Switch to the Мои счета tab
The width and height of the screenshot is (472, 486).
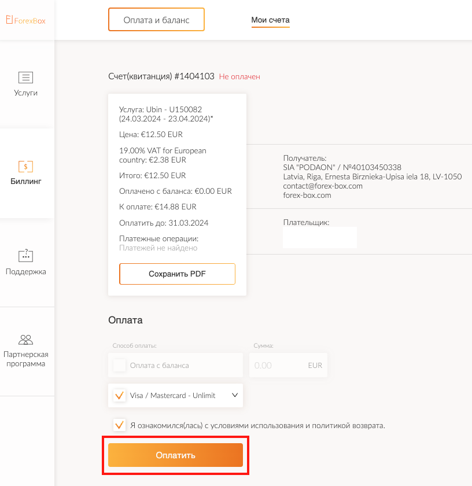pyautogui.click(x=270, y=20)
